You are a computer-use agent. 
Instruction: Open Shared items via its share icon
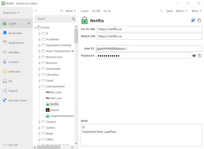5,90
